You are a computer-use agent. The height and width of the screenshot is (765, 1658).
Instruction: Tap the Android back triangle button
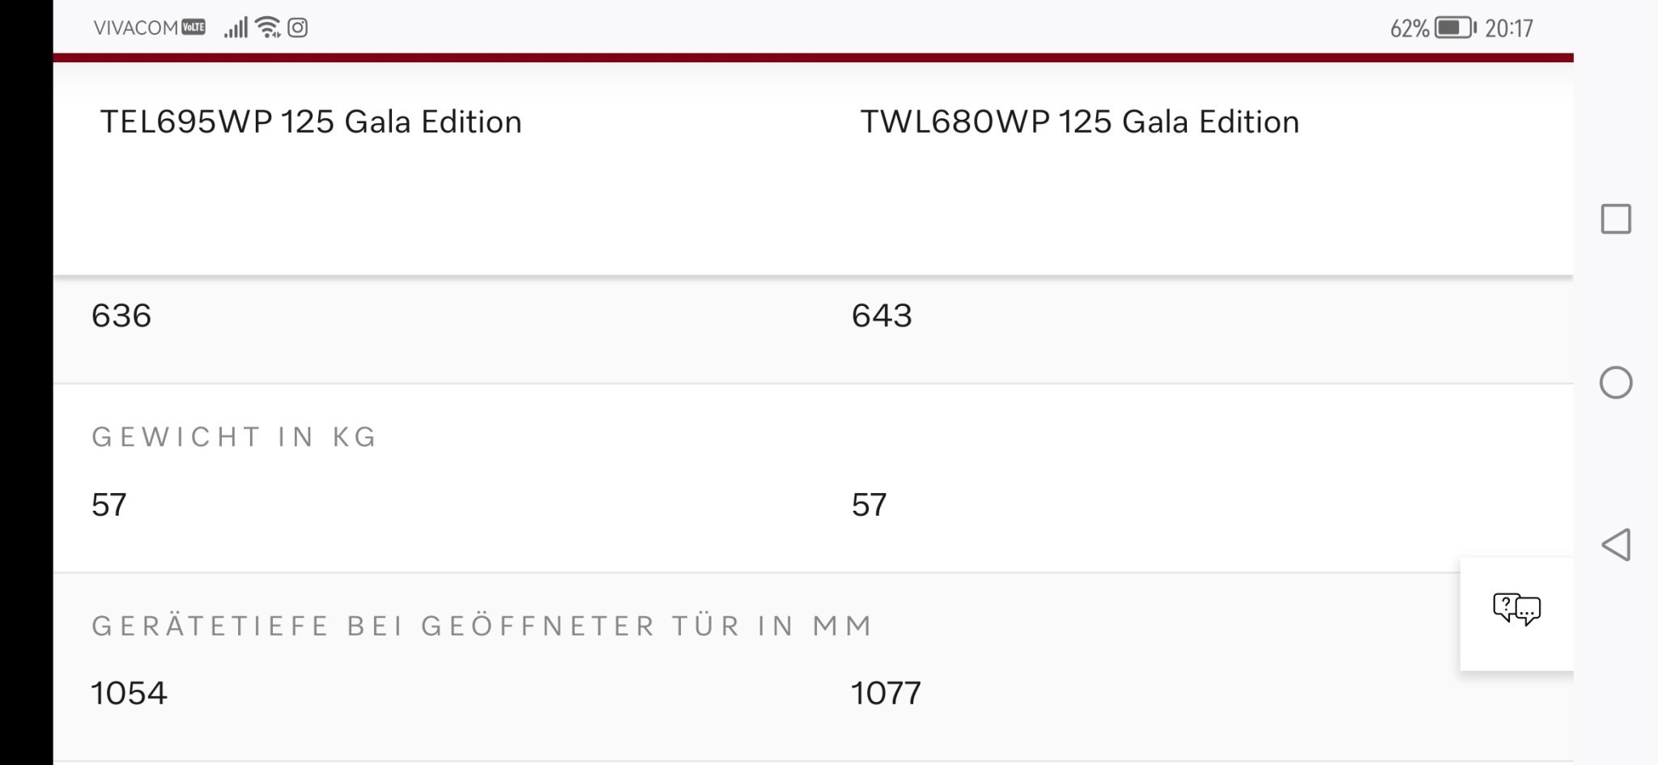pyautogui.click(x=1616, y=545)
